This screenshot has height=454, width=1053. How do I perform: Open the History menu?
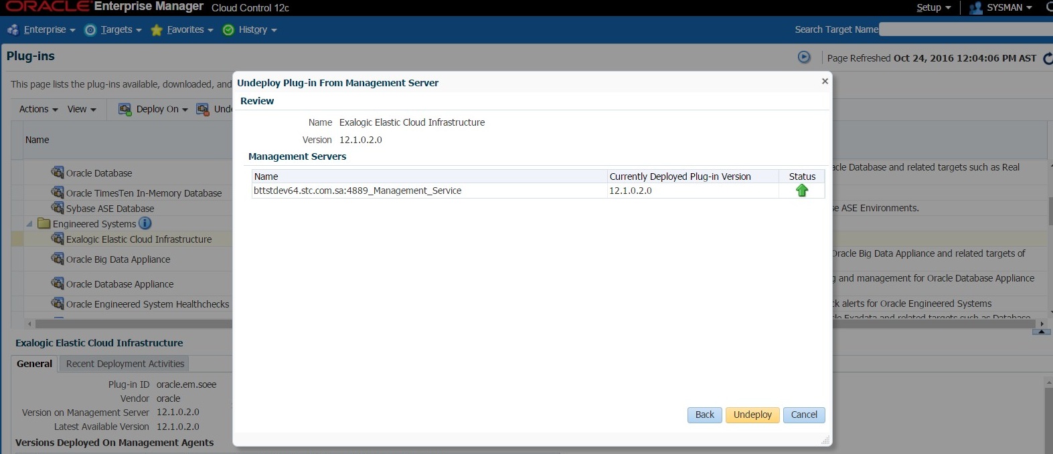tap(258, 29)
